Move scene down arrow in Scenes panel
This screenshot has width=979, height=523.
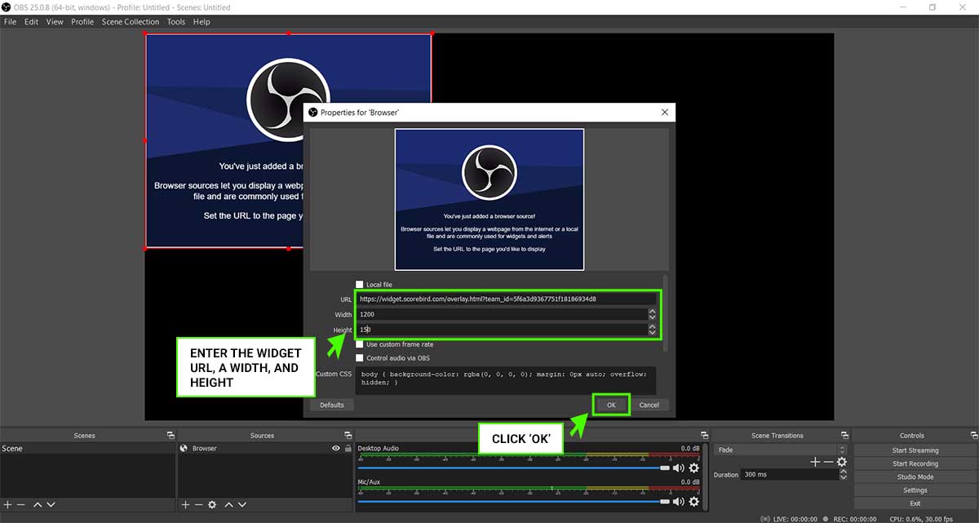click(51, 505)
